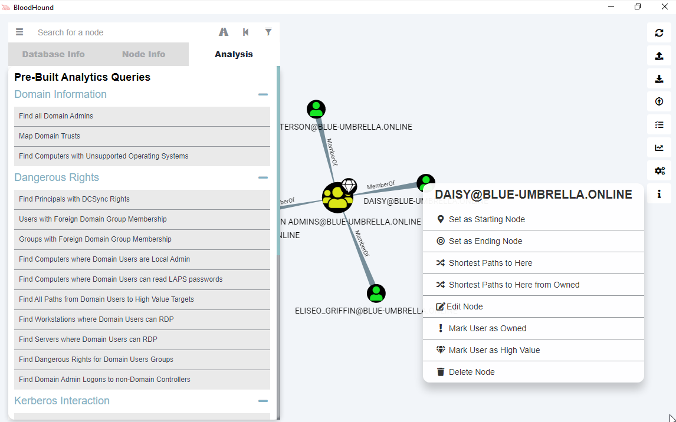Viewport: 676px width, 422px height.
Task: Choose Mark User as High Value
Action: (x=533, y=350)
